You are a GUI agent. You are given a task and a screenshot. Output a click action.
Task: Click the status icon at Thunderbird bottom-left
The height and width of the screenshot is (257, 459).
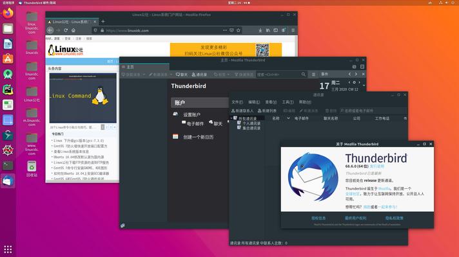click(122, 226)
